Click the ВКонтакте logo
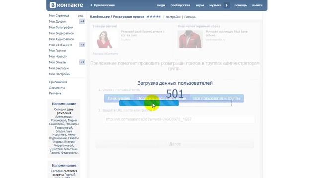This screenshot has width=318, height=178. tap(66, 5)
